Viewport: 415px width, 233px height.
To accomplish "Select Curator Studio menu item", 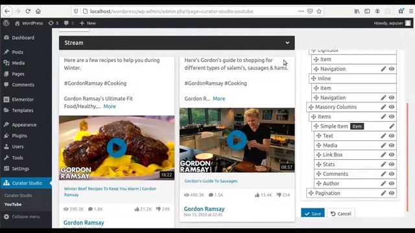I will point(26,183).
